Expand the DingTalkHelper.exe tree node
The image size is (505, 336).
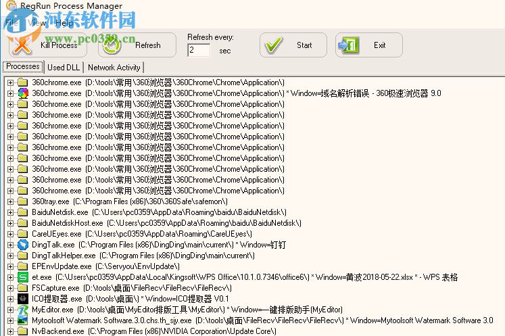pyautogui.click(x=10, y=256)
